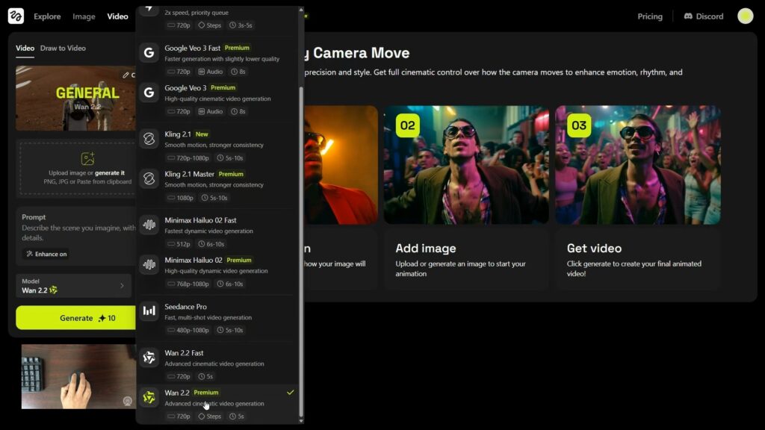This screenshot has width=765, height=430.
Task: Click the Add image heading
Action: coord(425,248)
